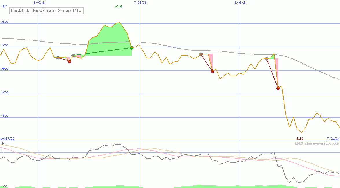Click the 4182 low price label
340x188 pixels.
pos(300,139)
